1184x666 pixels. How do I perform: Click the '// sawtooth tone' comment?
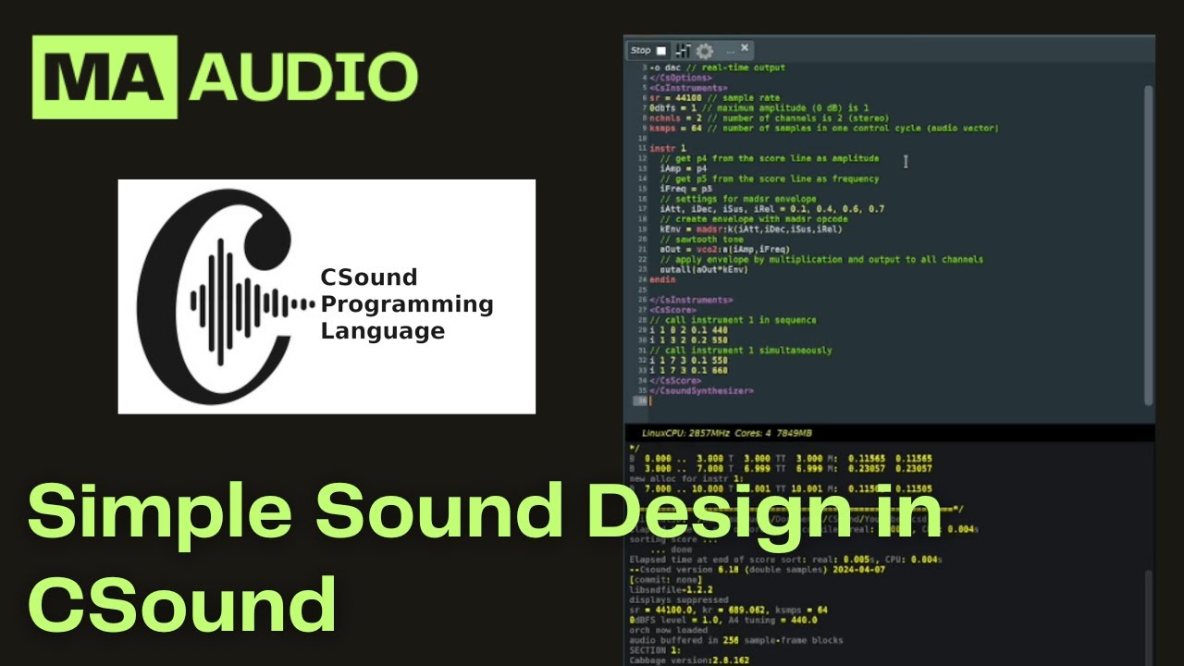[701, 240]
